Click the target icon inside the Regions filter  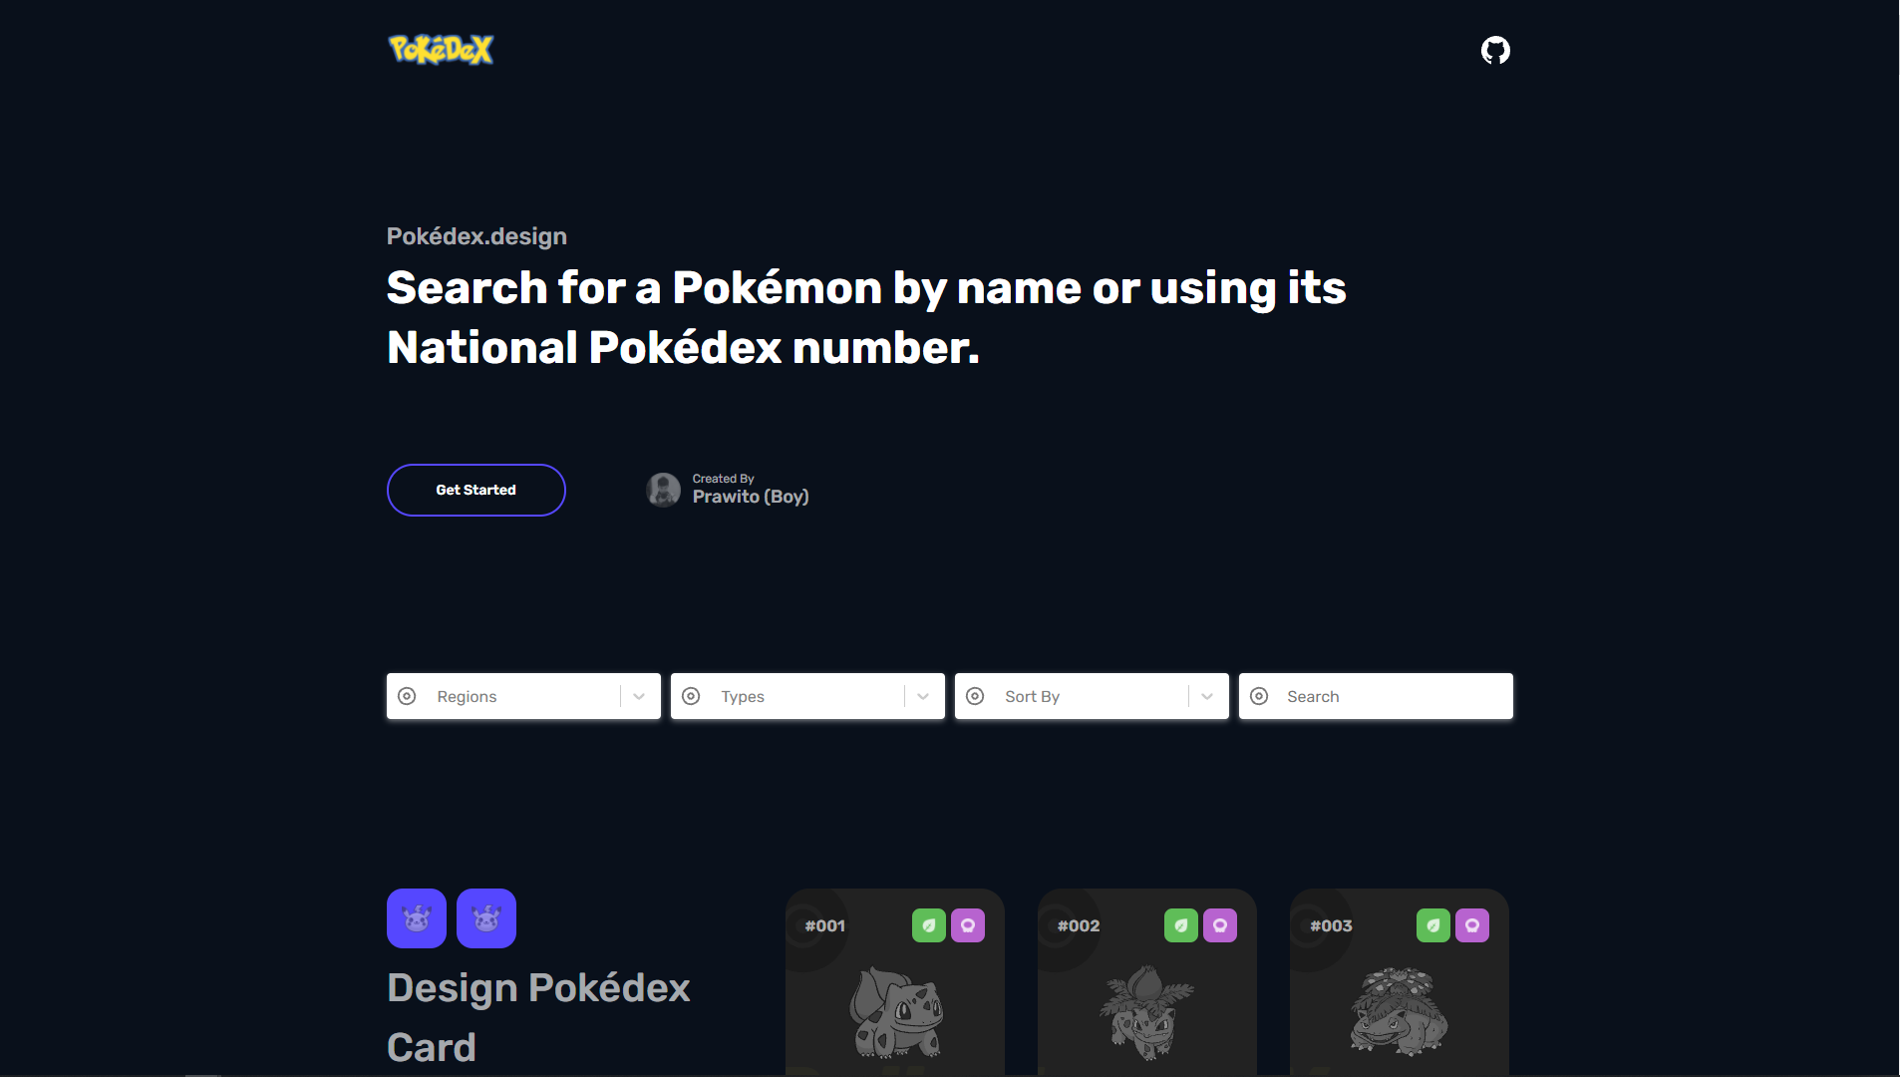point(408,696)
